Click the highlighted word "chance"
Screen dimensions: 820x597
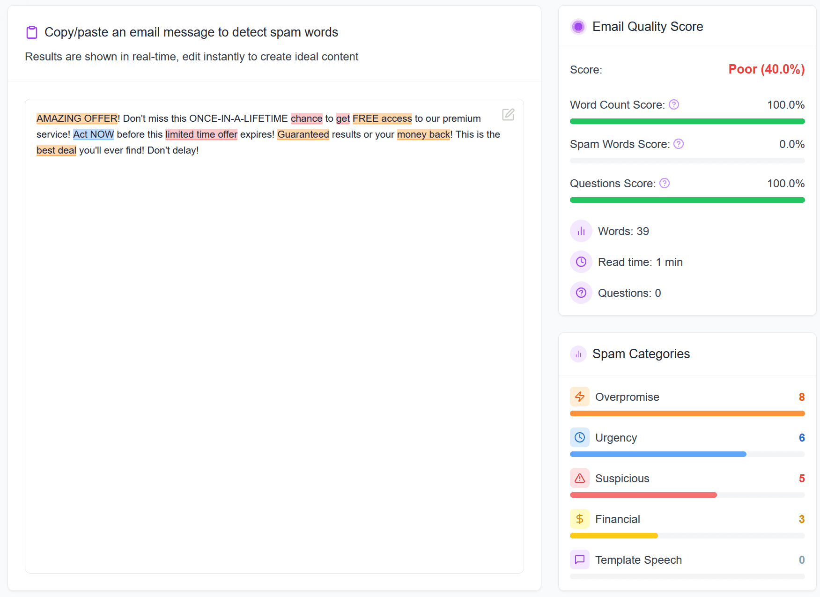(x=307, y=118)
